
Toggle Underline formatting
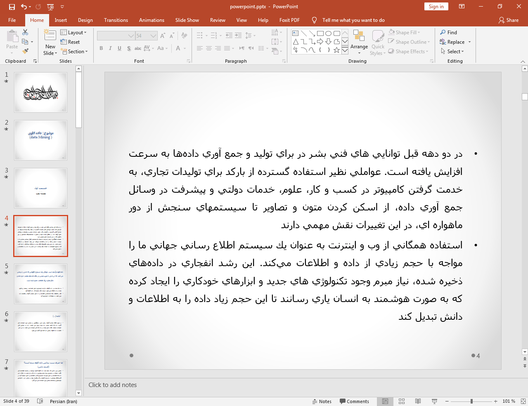(119, 48)
